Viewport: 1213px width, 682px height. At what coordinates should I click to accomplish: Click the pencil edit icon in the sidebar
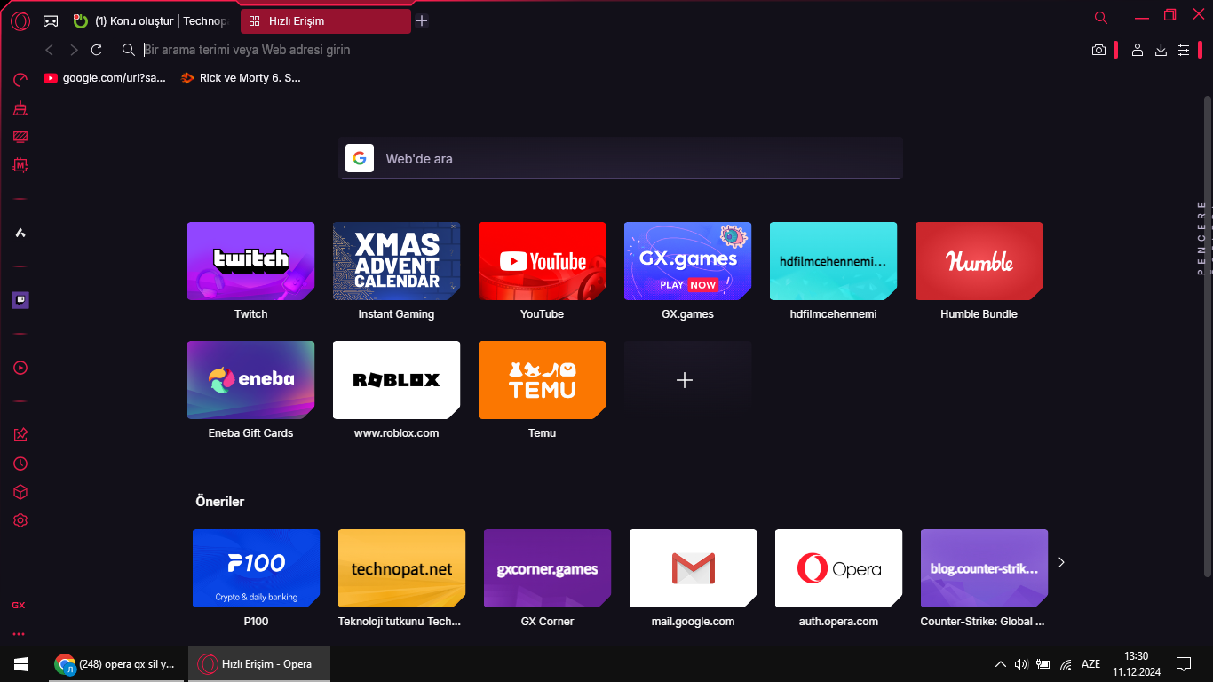tap(20, 435)
